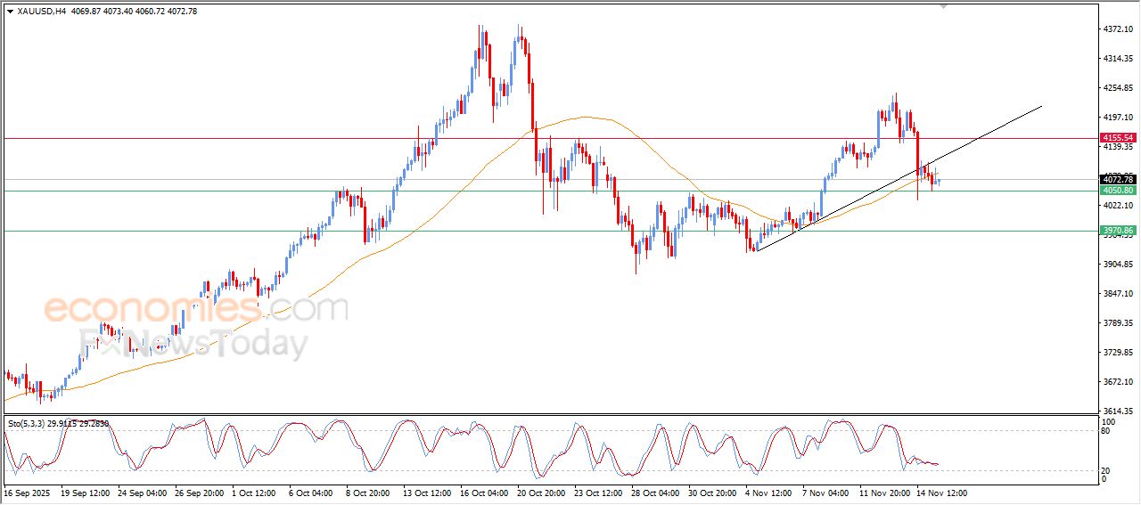Click the stochastic scale value 100
The height and width of the screenshot is (505, 1141).
1110,421
